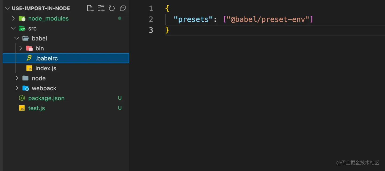Create a new folder in explorer
Viewport: 385px width, 171px height.
point(101,8)
